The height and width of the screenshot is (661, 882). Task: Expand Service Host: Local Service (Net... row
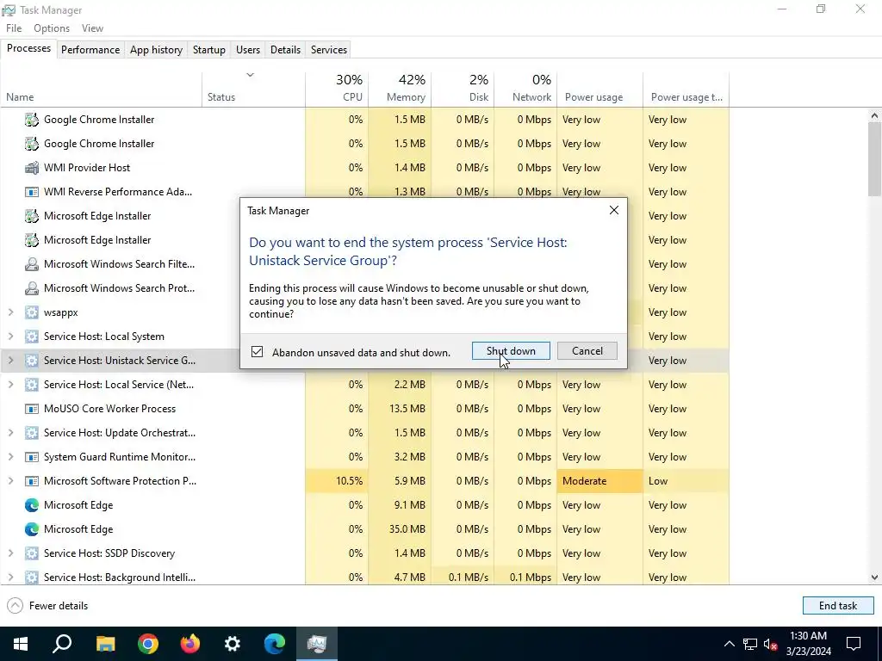point(10,385)
